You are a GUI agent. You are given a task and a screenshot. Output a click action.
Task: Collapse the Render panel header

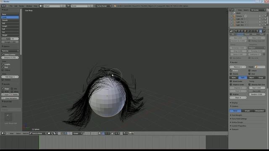(x=235, y=62)
